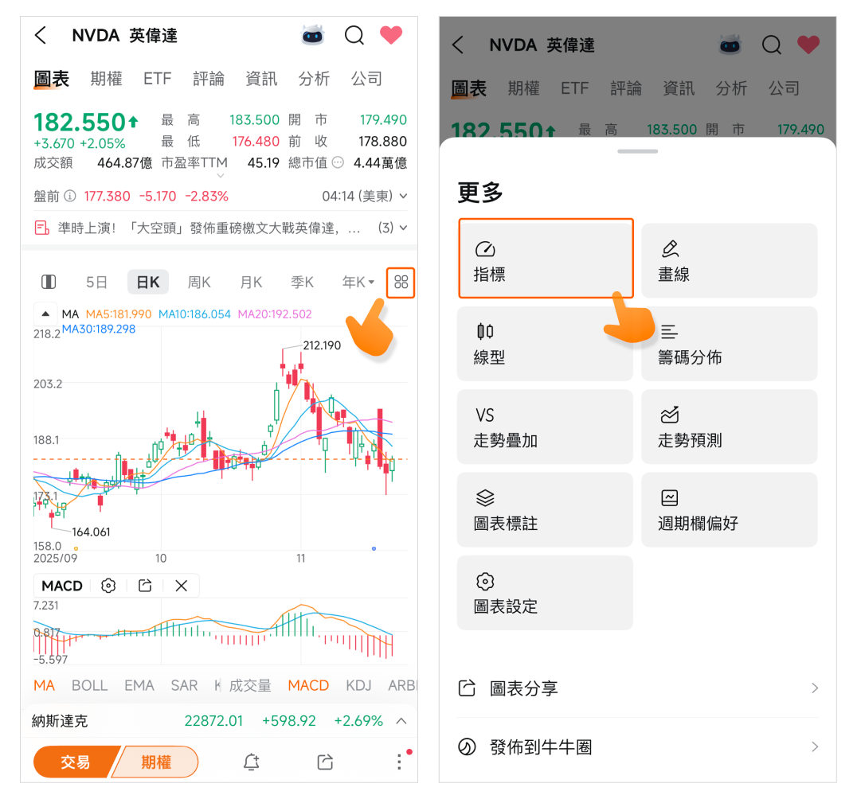
Task: Open the AI robot assistant icon
Action: pos(313,36)
